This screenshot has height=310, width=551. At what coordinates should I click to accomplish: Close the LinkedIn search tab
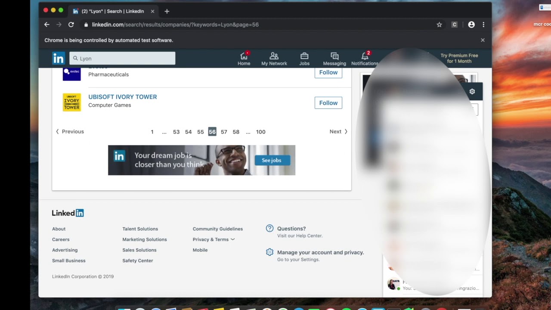tap(152, 11)
